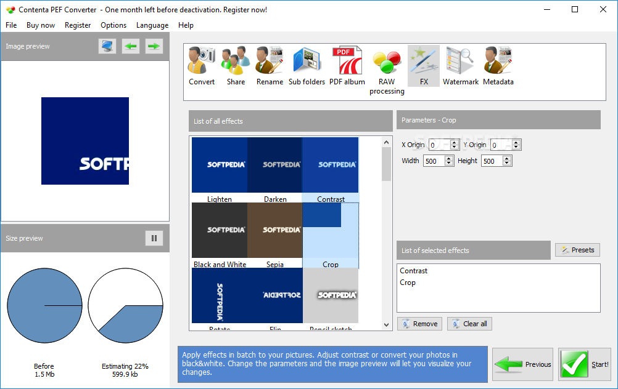Select the Pencil sketch effect thumbnail
The height and width of the screenshot is (389, 618).
tap(331, 299)
